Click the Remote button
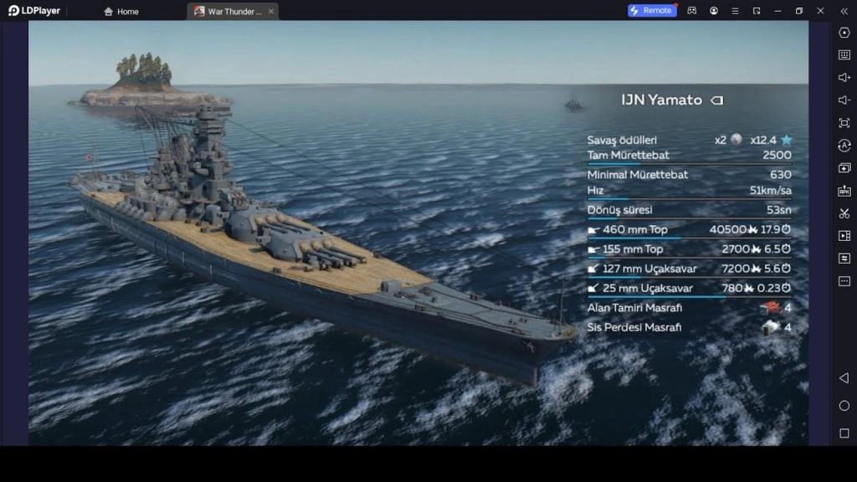 coord(652,10)
